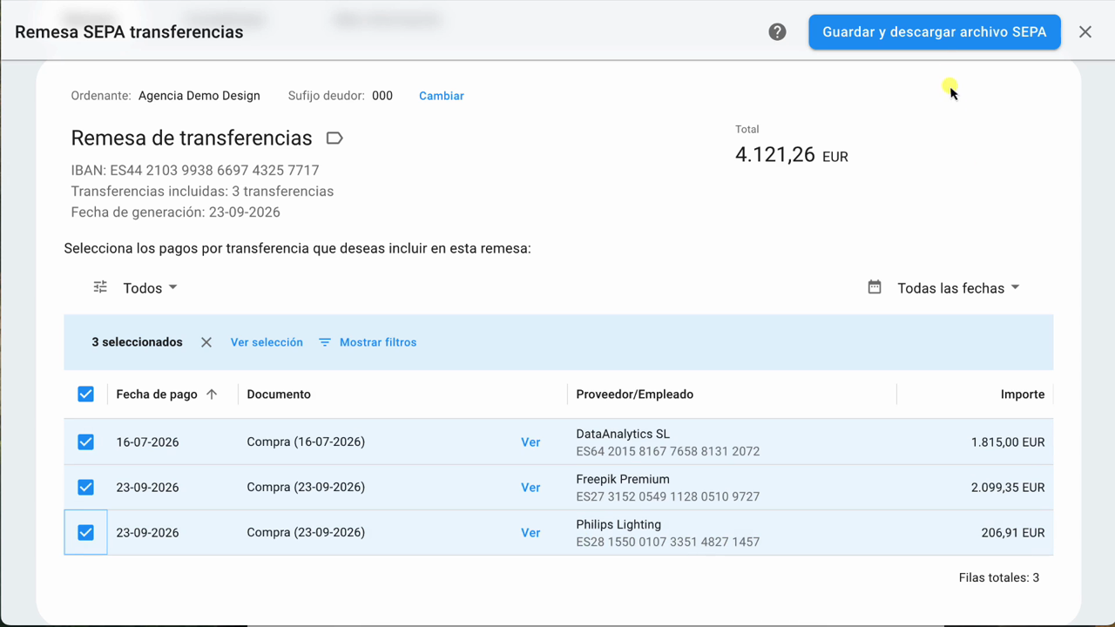
Task: Toggle sort arrow on Fecha de pago
Action: (x=212, y=394)
